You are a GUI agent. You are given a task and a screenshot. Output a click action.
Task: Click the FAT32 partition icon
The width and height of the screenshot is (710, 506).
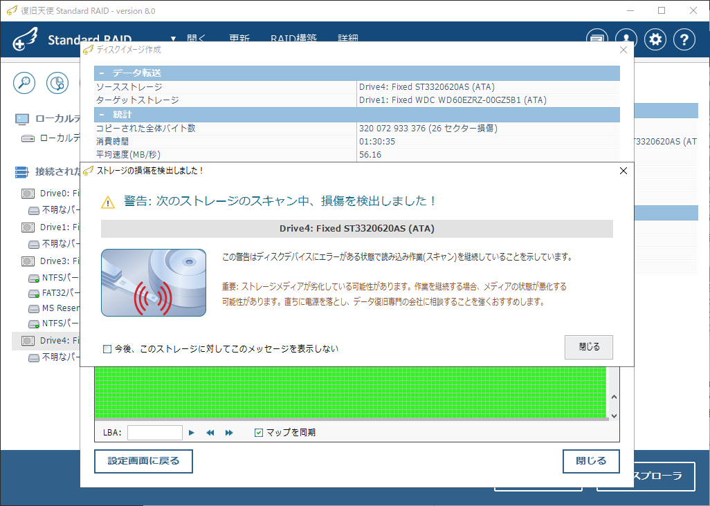[x=34, y=294]
